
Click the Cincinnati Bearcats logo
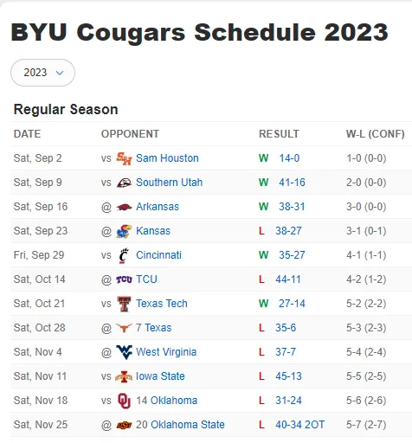pos(124,255)
